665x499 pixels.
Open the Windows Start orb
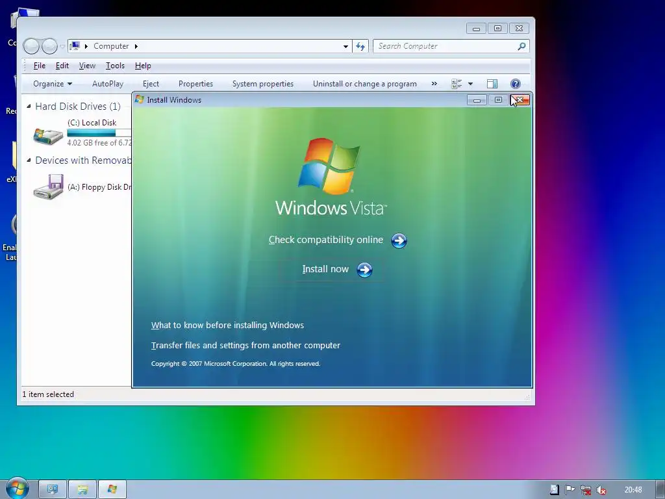coord(17,489)
